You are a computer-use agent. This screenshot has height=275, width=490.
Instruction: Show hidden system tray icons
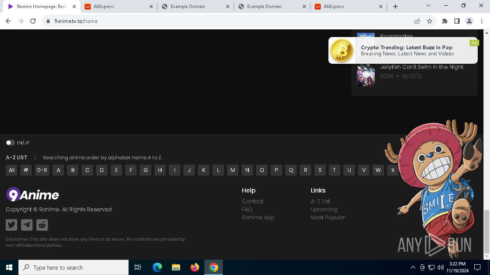[x=413, y=267]
